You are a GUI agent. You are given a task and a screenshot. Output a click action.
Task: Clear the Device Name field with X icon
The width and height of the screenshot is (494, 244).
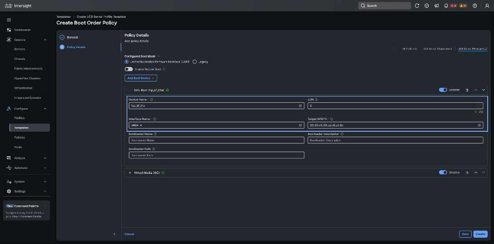[x=300, y=106]
